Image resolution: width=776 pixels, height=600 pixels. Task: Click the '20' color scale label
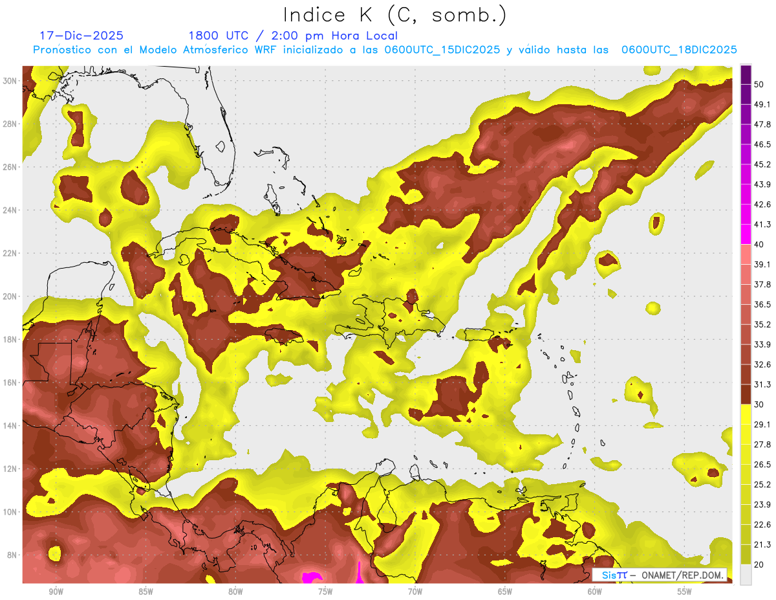click(x=759, y=565)
